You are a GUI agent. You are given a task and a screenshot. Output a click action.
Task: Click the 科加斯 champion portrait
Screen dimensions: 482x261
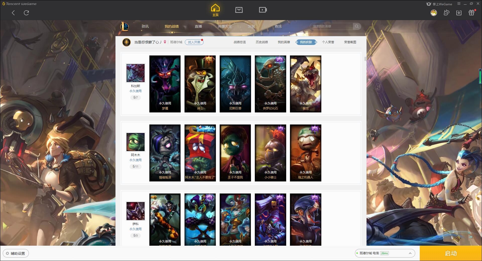coord(136,73)
